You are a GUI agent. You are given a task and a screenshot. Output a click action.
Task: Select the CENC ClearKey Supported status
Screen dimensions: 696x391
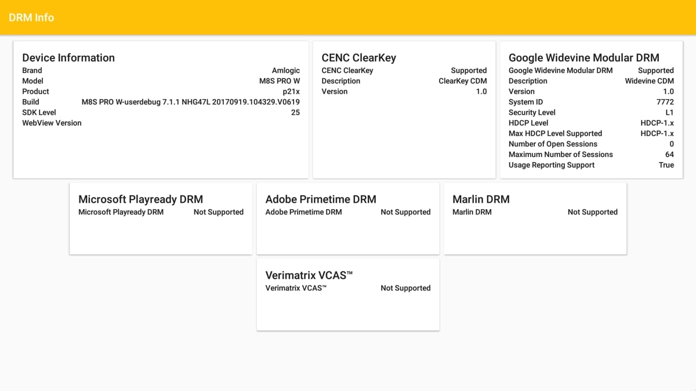point(469,71)
